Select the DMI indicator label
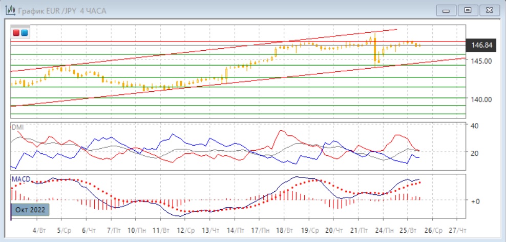 (17, 127)
